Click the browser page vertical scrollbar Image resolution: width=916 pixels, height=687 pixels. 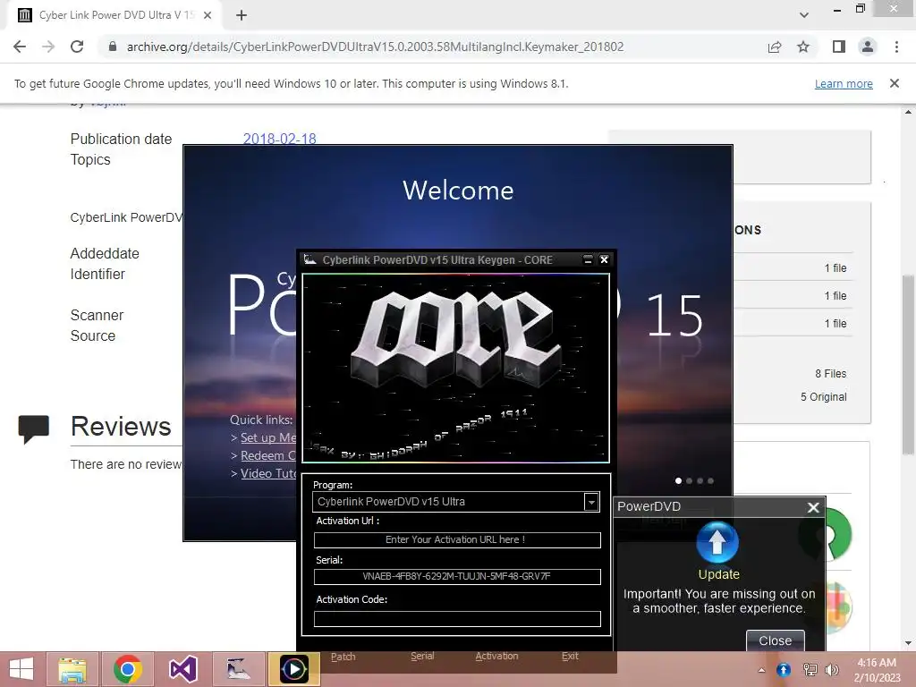coord(908,365)
